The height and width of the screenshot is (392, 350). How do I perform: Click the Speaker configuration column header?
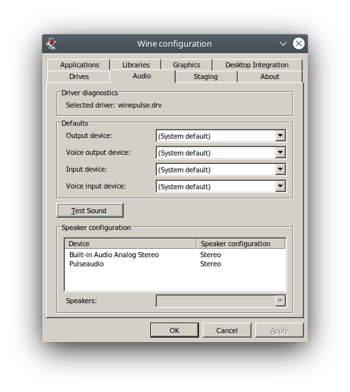pos(240,244)
